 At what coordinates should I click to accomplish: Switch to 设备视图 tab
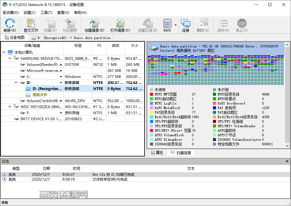(x=15, y=37)
